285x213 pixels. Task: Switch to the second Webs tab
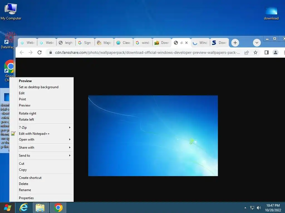tap(47, 43)
